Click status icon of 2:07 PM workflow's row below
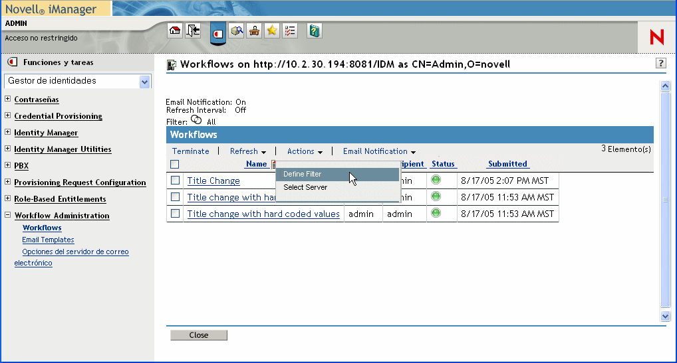Image resolution: width=677 pixels, height=363 pixels. pyautogui.click(x=436, y=196)
